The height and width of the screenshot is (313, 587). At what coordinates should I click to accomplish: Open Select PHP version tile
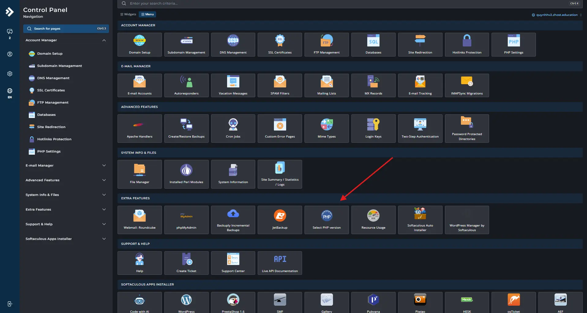coord(327,220)
